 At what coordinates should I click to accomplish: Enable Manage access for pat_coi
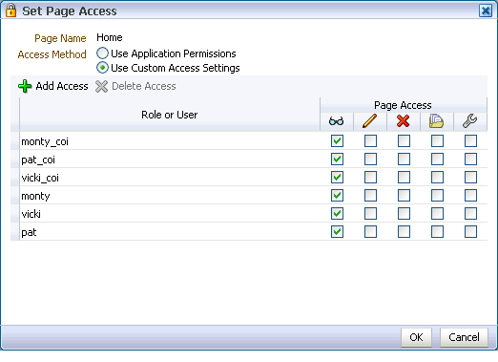click(x=470, y=160)
